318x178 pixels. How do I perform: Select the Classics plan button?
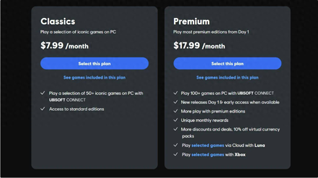tap(94, 64)
